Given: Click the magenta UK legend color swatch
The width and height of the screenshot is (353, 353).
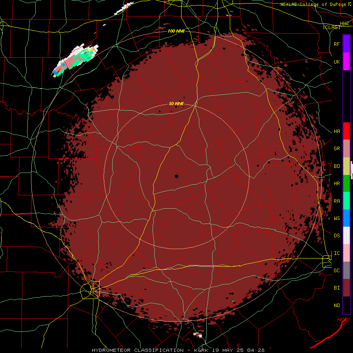Looking at the screenshot, I should click(346, 62).
